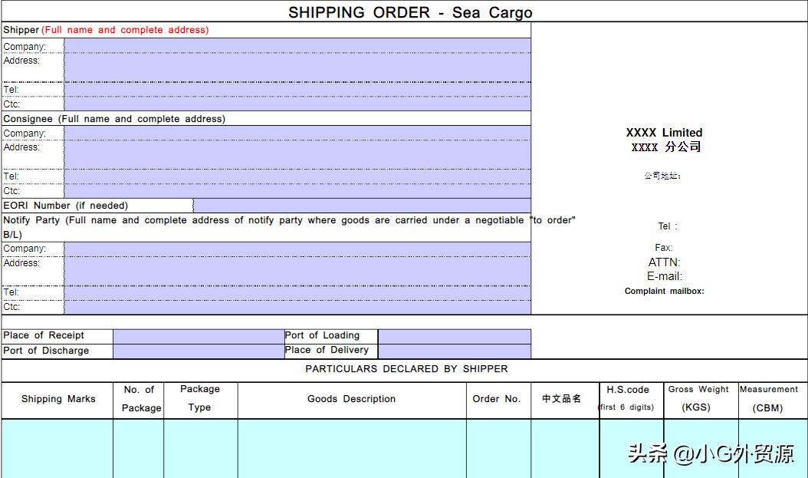
Task: Select the 'Port of Discharge' label
Action: pos(46,351)
